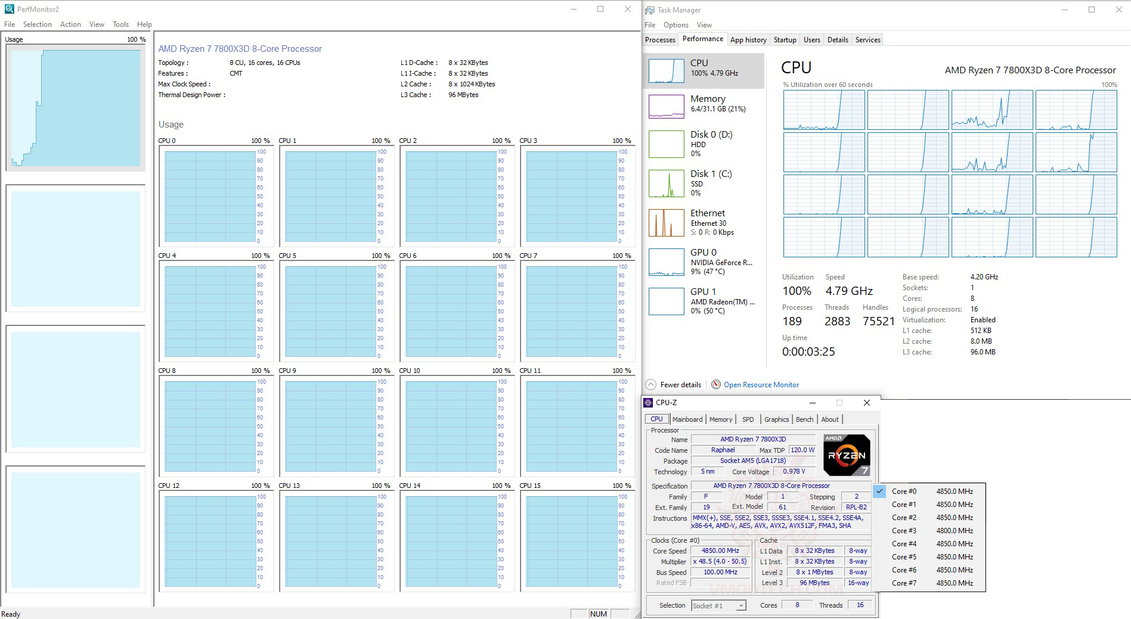Switch to Task Manager Startup tab
Viewport: 1131px width, 619px height.
coord(785,40)
